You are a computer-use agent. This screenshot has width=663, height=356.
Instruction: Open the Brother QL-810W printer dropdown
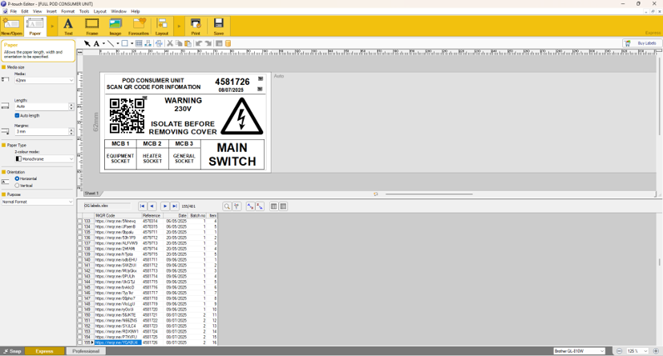[x=580, y=351]
